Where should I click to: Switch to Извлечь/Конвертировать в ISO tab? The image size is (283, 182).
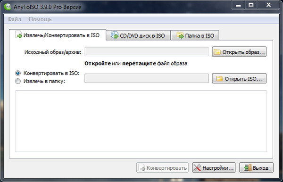(x=58, y=35)
